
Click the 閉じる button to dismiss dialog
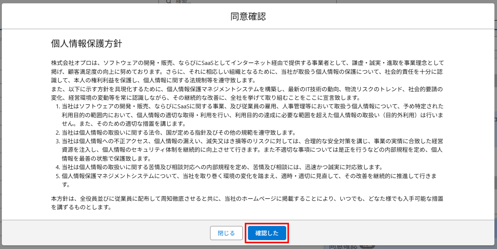tap(226, 233)
